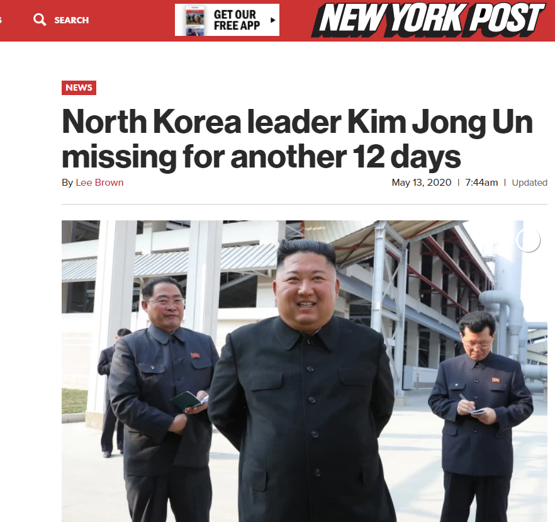Viewport: 555px width, 522px height.
Task: Click the May 13, 2020 publish date
Action: pos(421,183)
